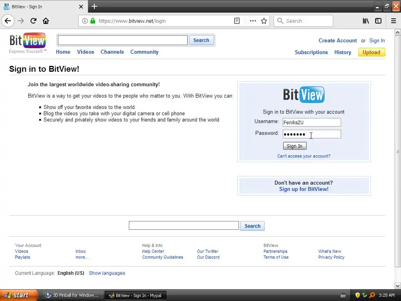Click the address bar URL

pos(132,21)
